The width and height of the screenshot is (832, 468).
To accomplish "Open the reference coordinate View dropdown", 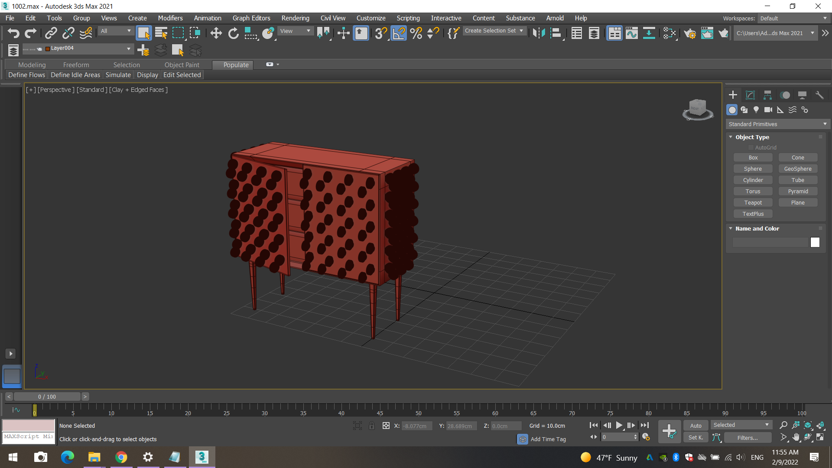I will (x=295, y=31).
